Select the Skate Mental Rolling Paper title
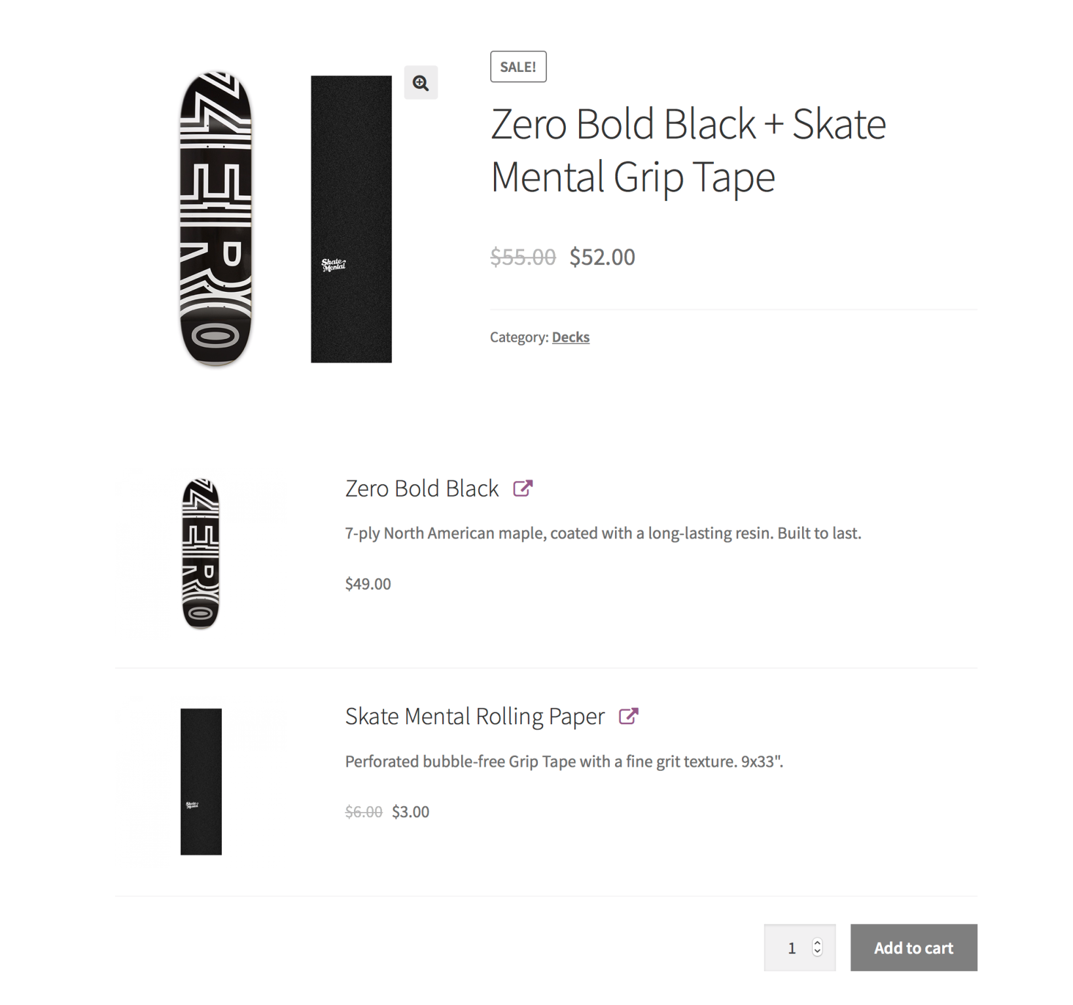 tap(474, 716)
